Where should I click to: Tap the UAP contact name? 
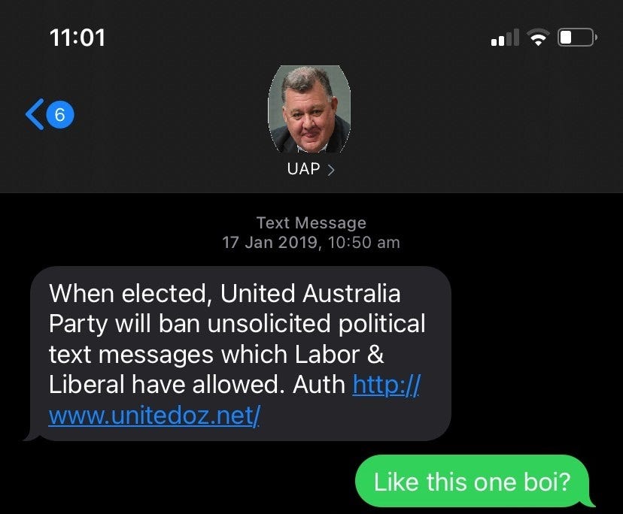pyautogui.click(x=303, y=168)
